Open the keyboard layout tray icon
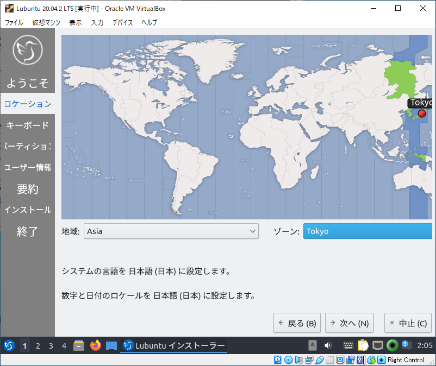Viewport: 436px width, 366px height. coord(348,345)
